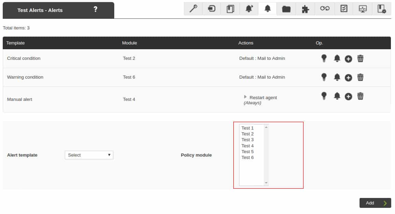Open the puzzle piece plugins tab
Viewport: 395px width, 214px height.
pos(305,9)
